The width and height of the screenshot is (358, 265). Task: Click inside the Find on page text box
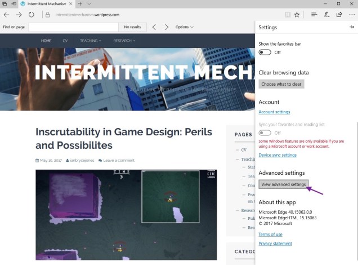[x=73, y=26]
